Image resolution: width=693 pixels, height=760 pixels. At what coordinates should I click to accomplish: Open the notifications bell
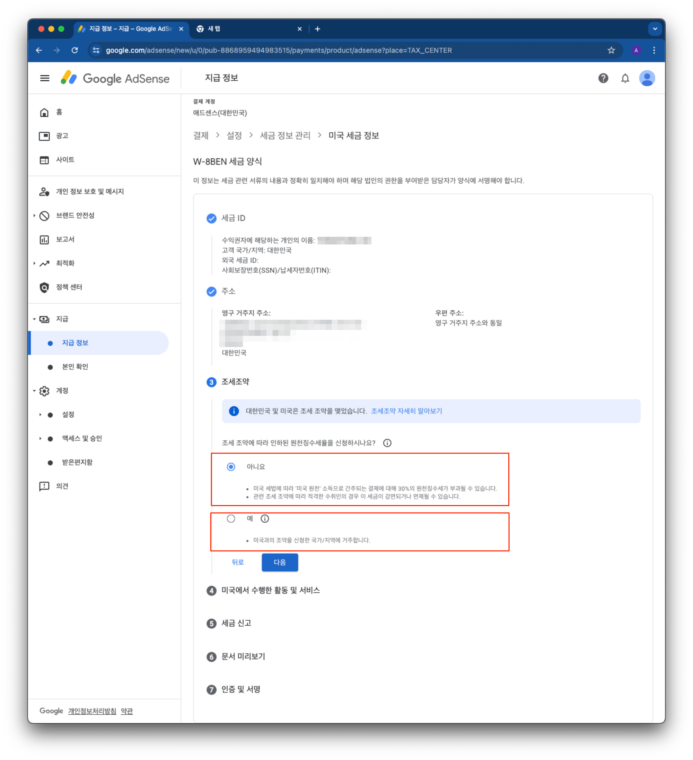click(624, 78)
